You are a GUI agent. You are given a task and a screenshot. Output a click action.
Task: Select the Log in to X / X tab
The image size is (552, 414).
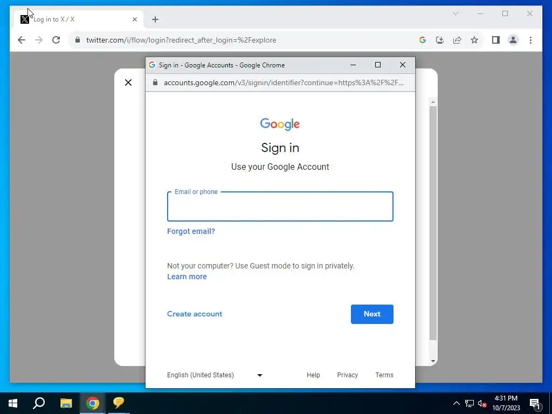coord(79,19)
